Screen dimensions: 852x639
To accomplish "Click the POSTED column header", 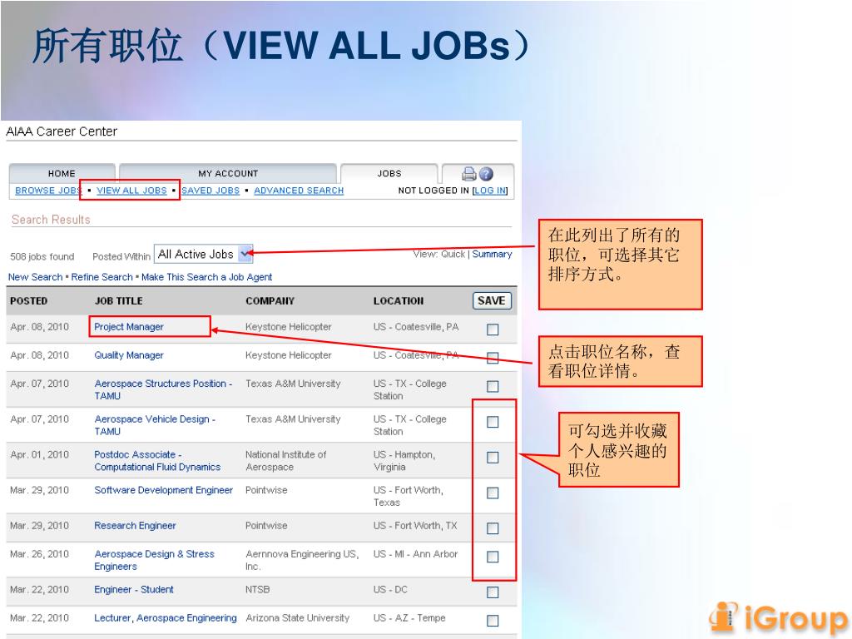I will (29, 301).
